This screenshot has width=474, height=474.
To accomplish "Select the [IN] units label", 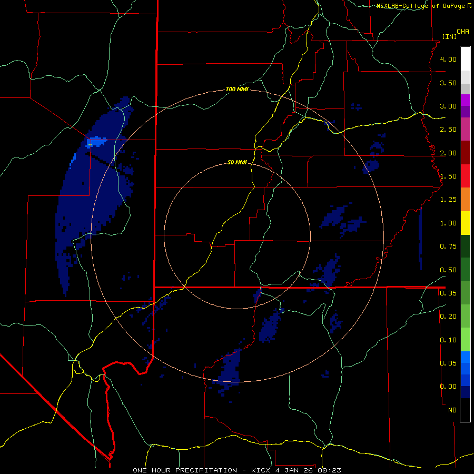I will [449, 36].
